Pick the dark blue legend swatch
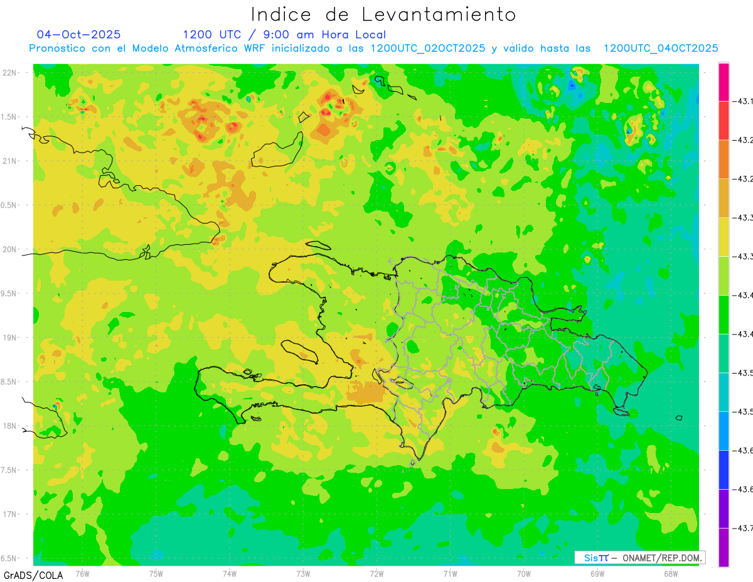This screenshot has height=582, width=753. (724, 470)
